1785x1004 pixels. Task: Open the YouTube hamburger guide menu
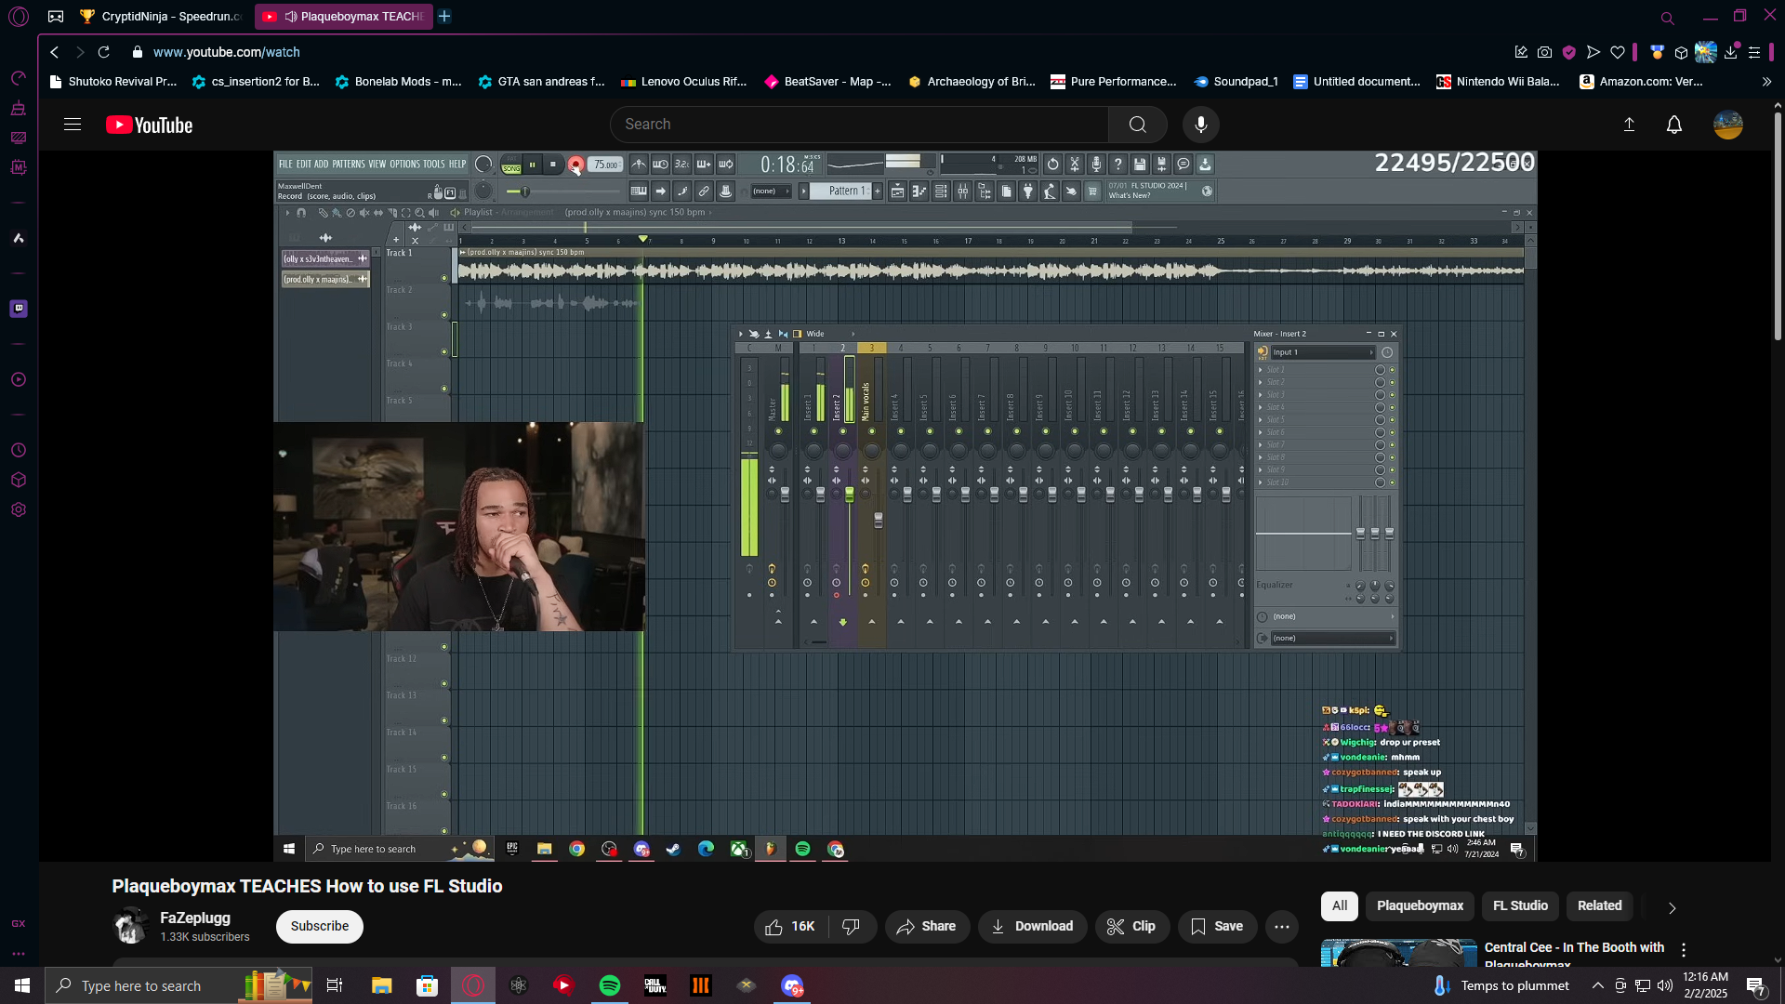click(73, 125)
